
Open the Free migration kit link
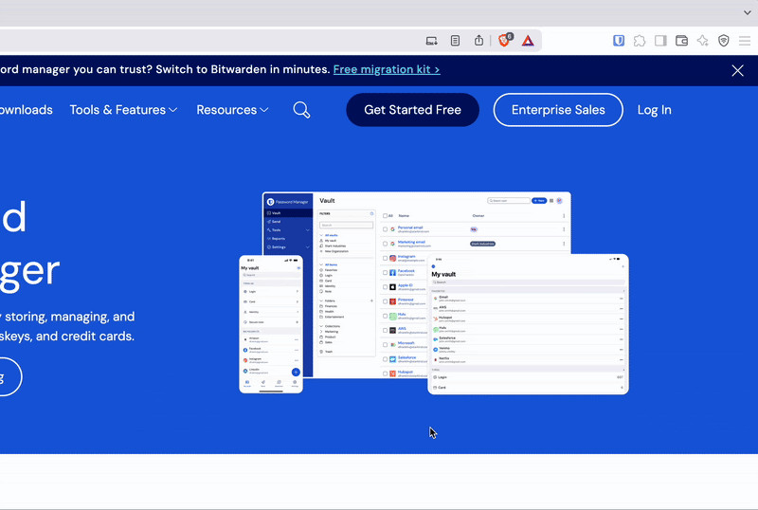[x=387, y=69]
